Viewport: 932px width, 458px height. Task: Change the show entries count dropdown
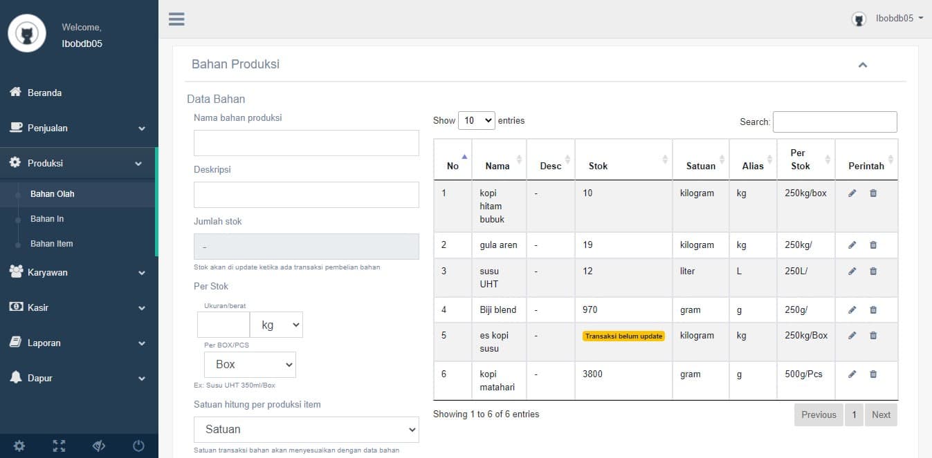coord(476,120)
